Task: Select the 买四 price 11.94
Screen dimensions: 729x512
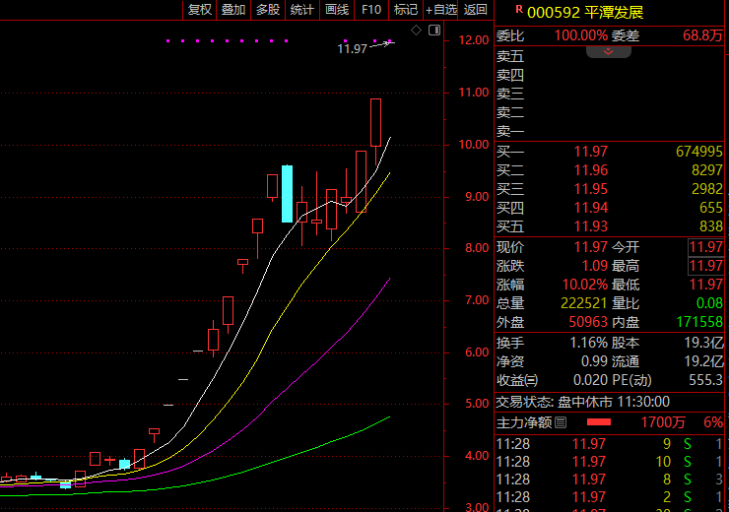Action: point(590,208)
